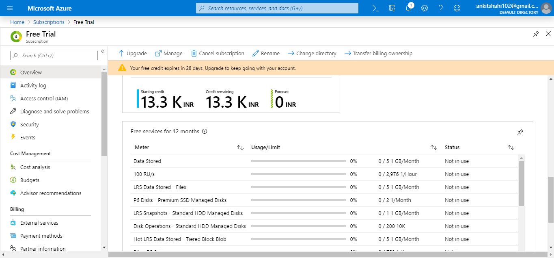Click the 0 / 2,976 1/Hour value
The width and height of the screenshot is (554, 258).
[x=398, y=174]
